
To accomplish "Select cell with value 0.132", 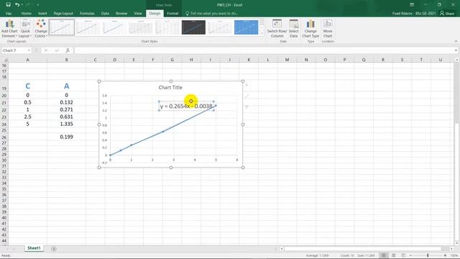I will [66, 102].
